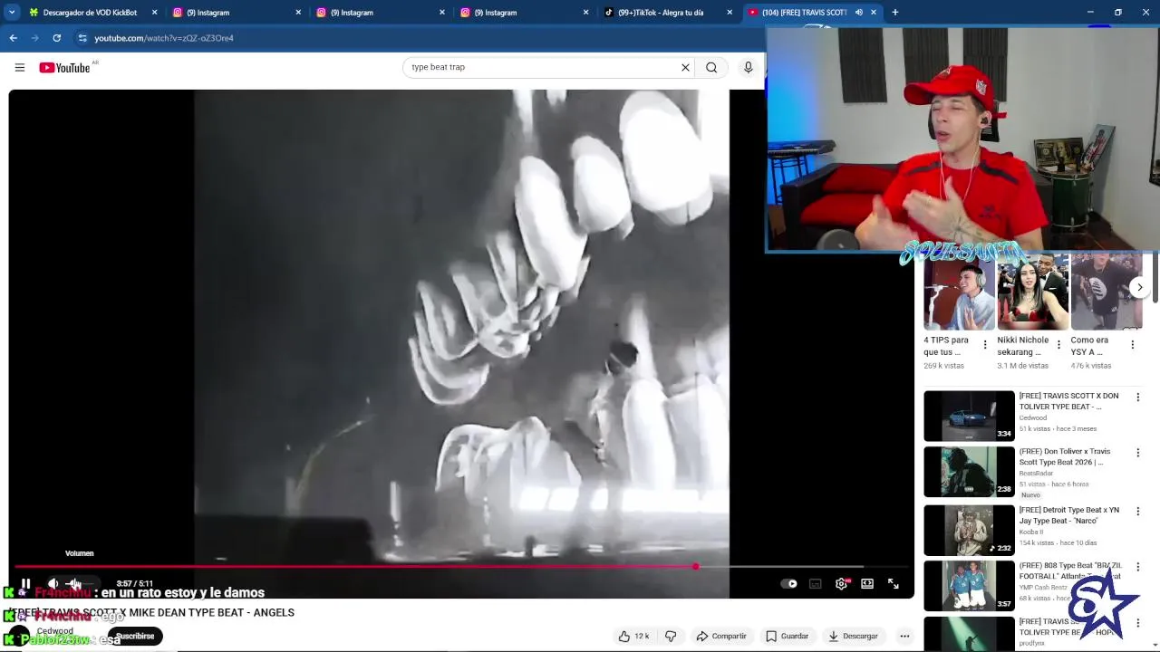Click the 3:57 / 5:11 time display
Viewport: 1160px width, 652px height.
(x=135, y=584)
